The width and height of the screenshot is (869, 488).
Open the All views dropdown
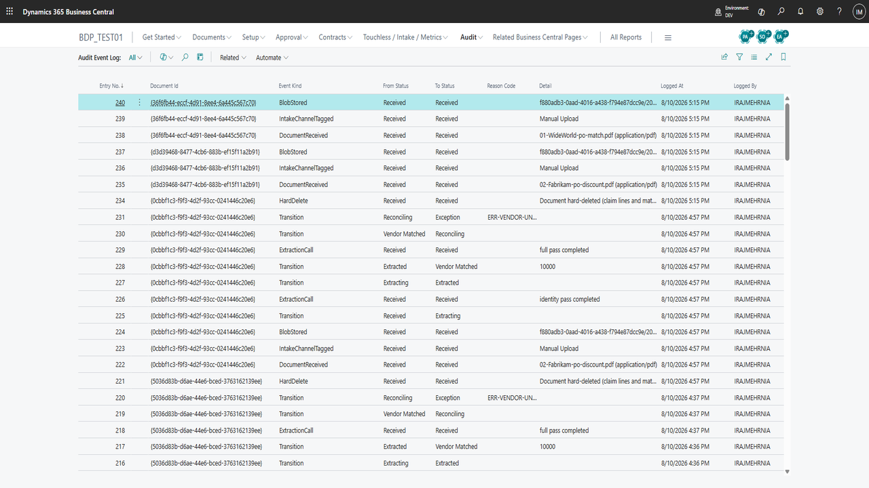pos(136,58)
